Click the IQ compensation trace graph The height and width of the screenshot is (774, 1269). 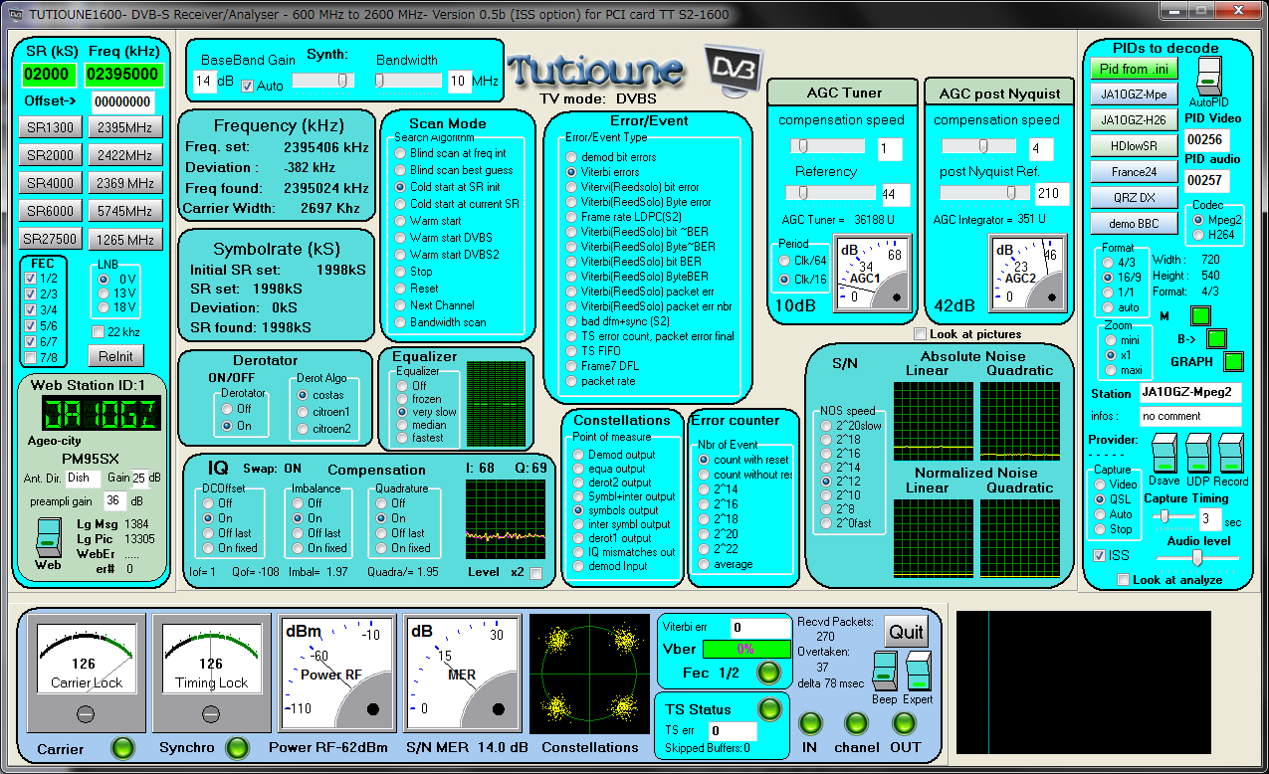[x=506, y=517]
